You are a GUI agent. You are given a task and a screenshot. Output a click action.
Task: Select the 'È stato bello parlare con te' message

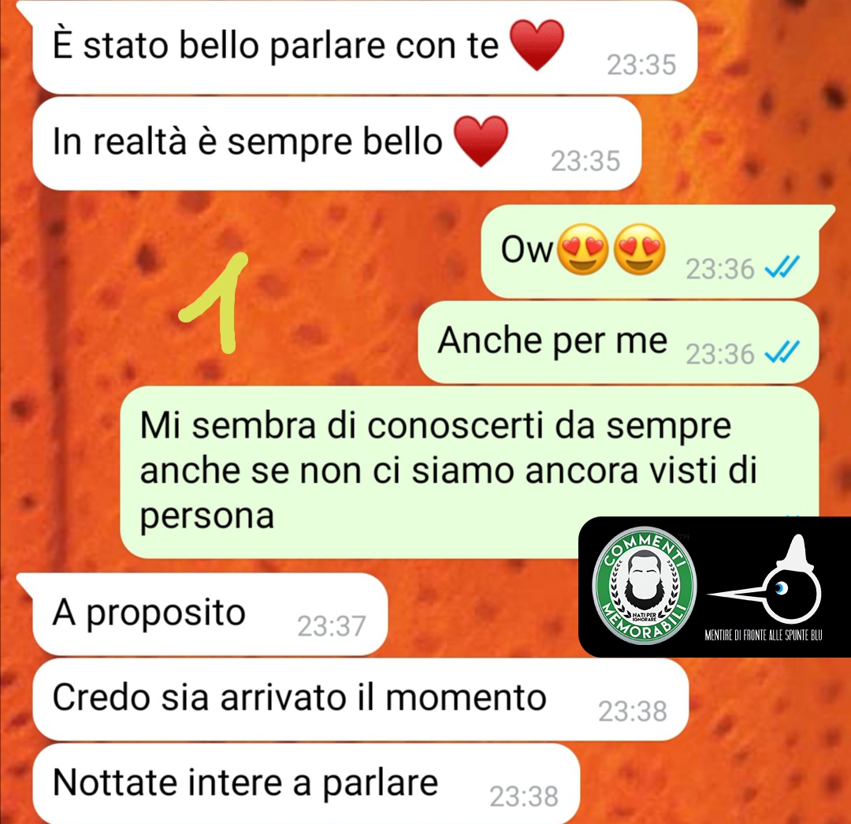[x=364, y=47]
